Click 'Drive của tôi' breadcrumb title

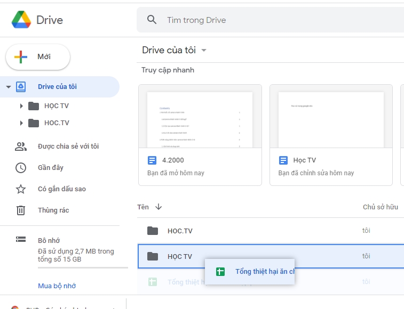(169, 50)
